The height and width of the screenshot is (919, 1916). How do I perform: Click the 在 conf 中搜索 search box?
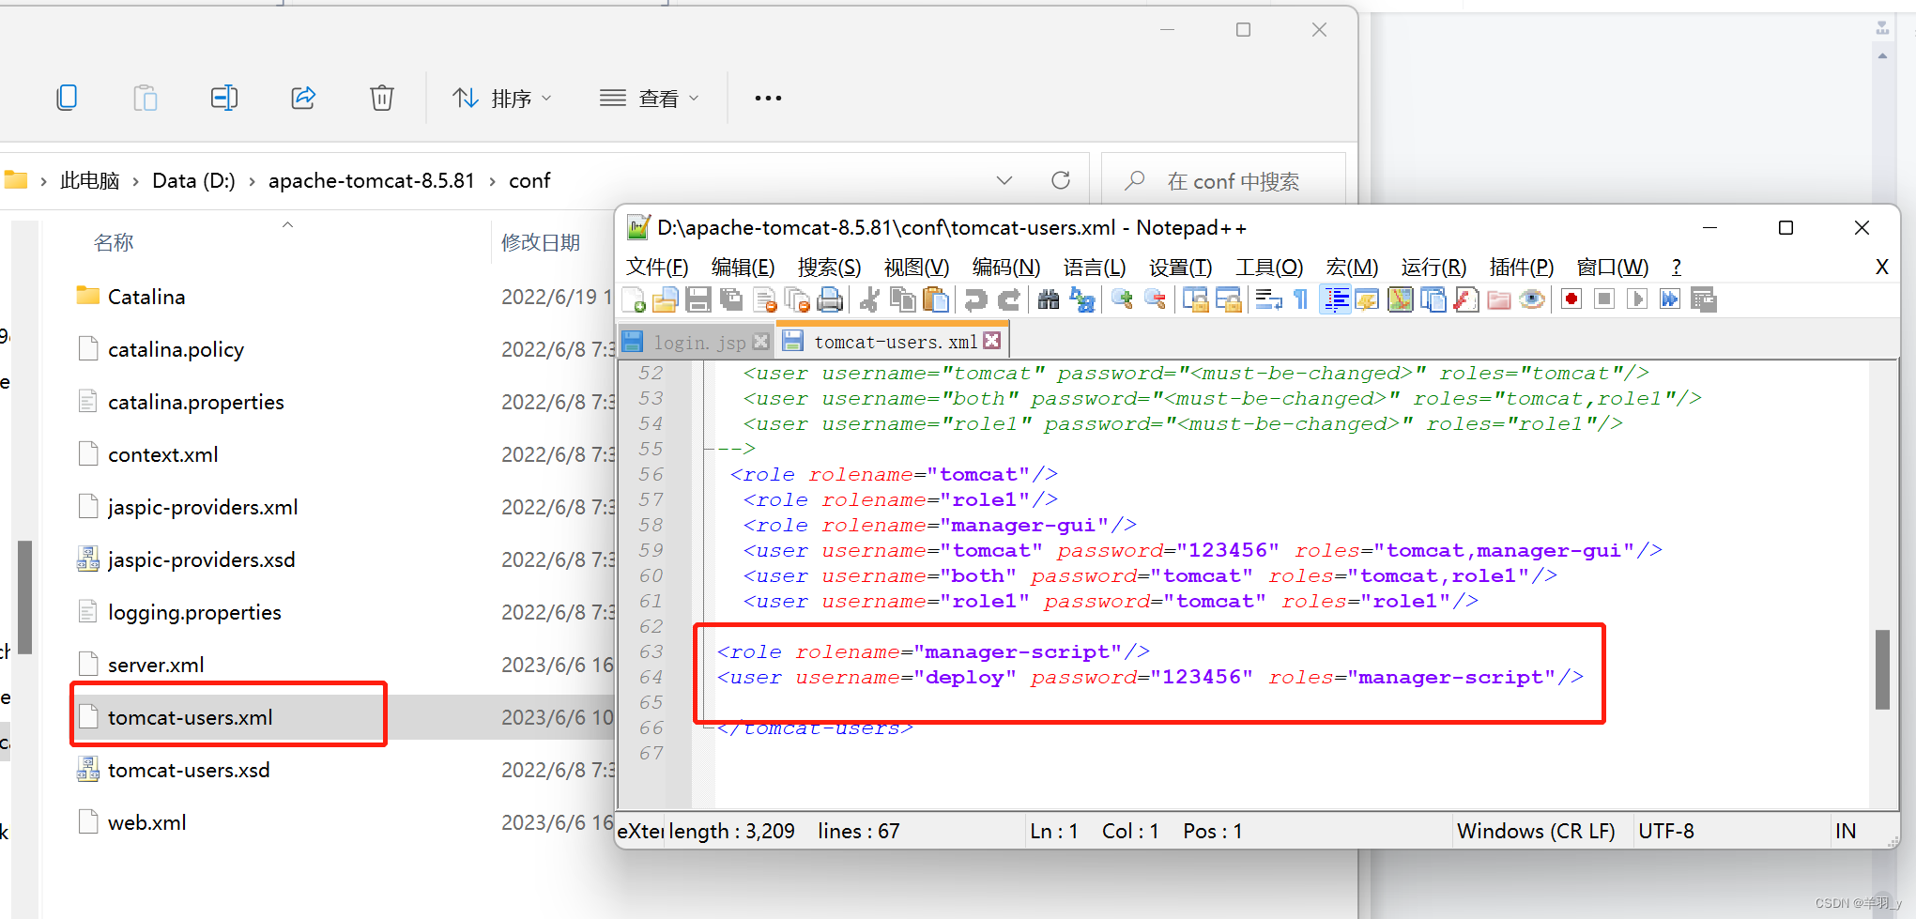1224,180
